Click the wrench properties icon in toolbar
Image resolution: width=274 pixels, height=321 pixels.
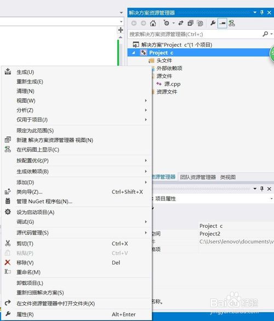pos(213,23)
